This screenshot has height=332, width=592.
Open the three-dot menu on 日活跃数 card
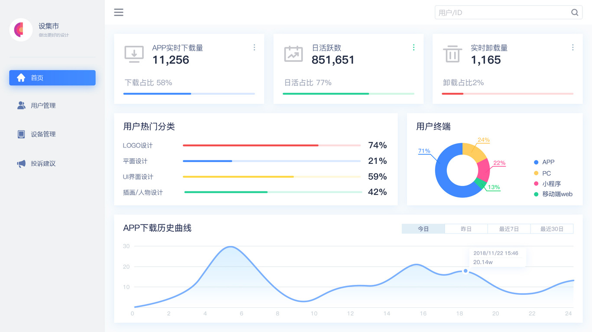[413, 48]
